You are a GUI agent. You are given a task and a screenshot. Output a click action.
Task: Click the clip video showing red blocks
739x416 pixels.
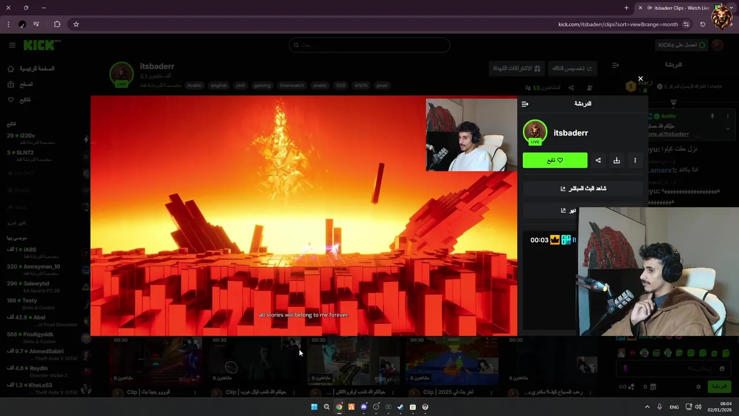304,216
